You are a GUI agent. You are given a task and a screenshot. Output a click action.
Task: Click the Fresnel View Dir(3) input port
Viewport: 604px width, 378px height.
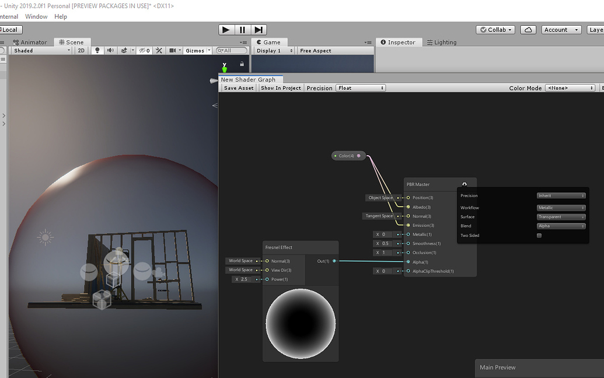pos(267,270)
